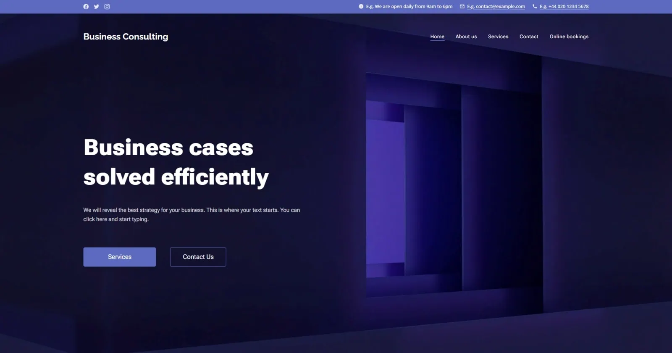This screenshot has height=353, width=672.
Task: Click the contact@example.com email link
Action: tap(496, 7)
